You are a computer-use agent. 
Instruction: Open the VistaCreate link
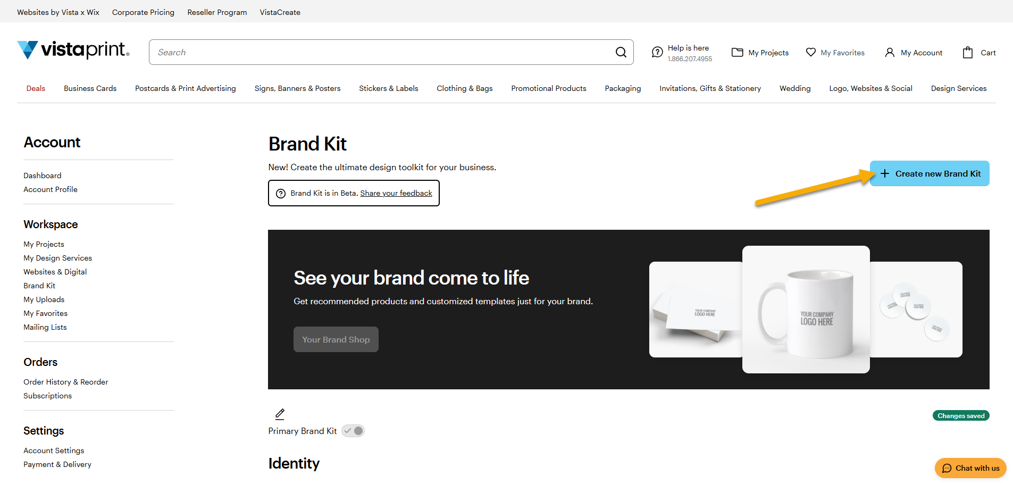point(280,12)
